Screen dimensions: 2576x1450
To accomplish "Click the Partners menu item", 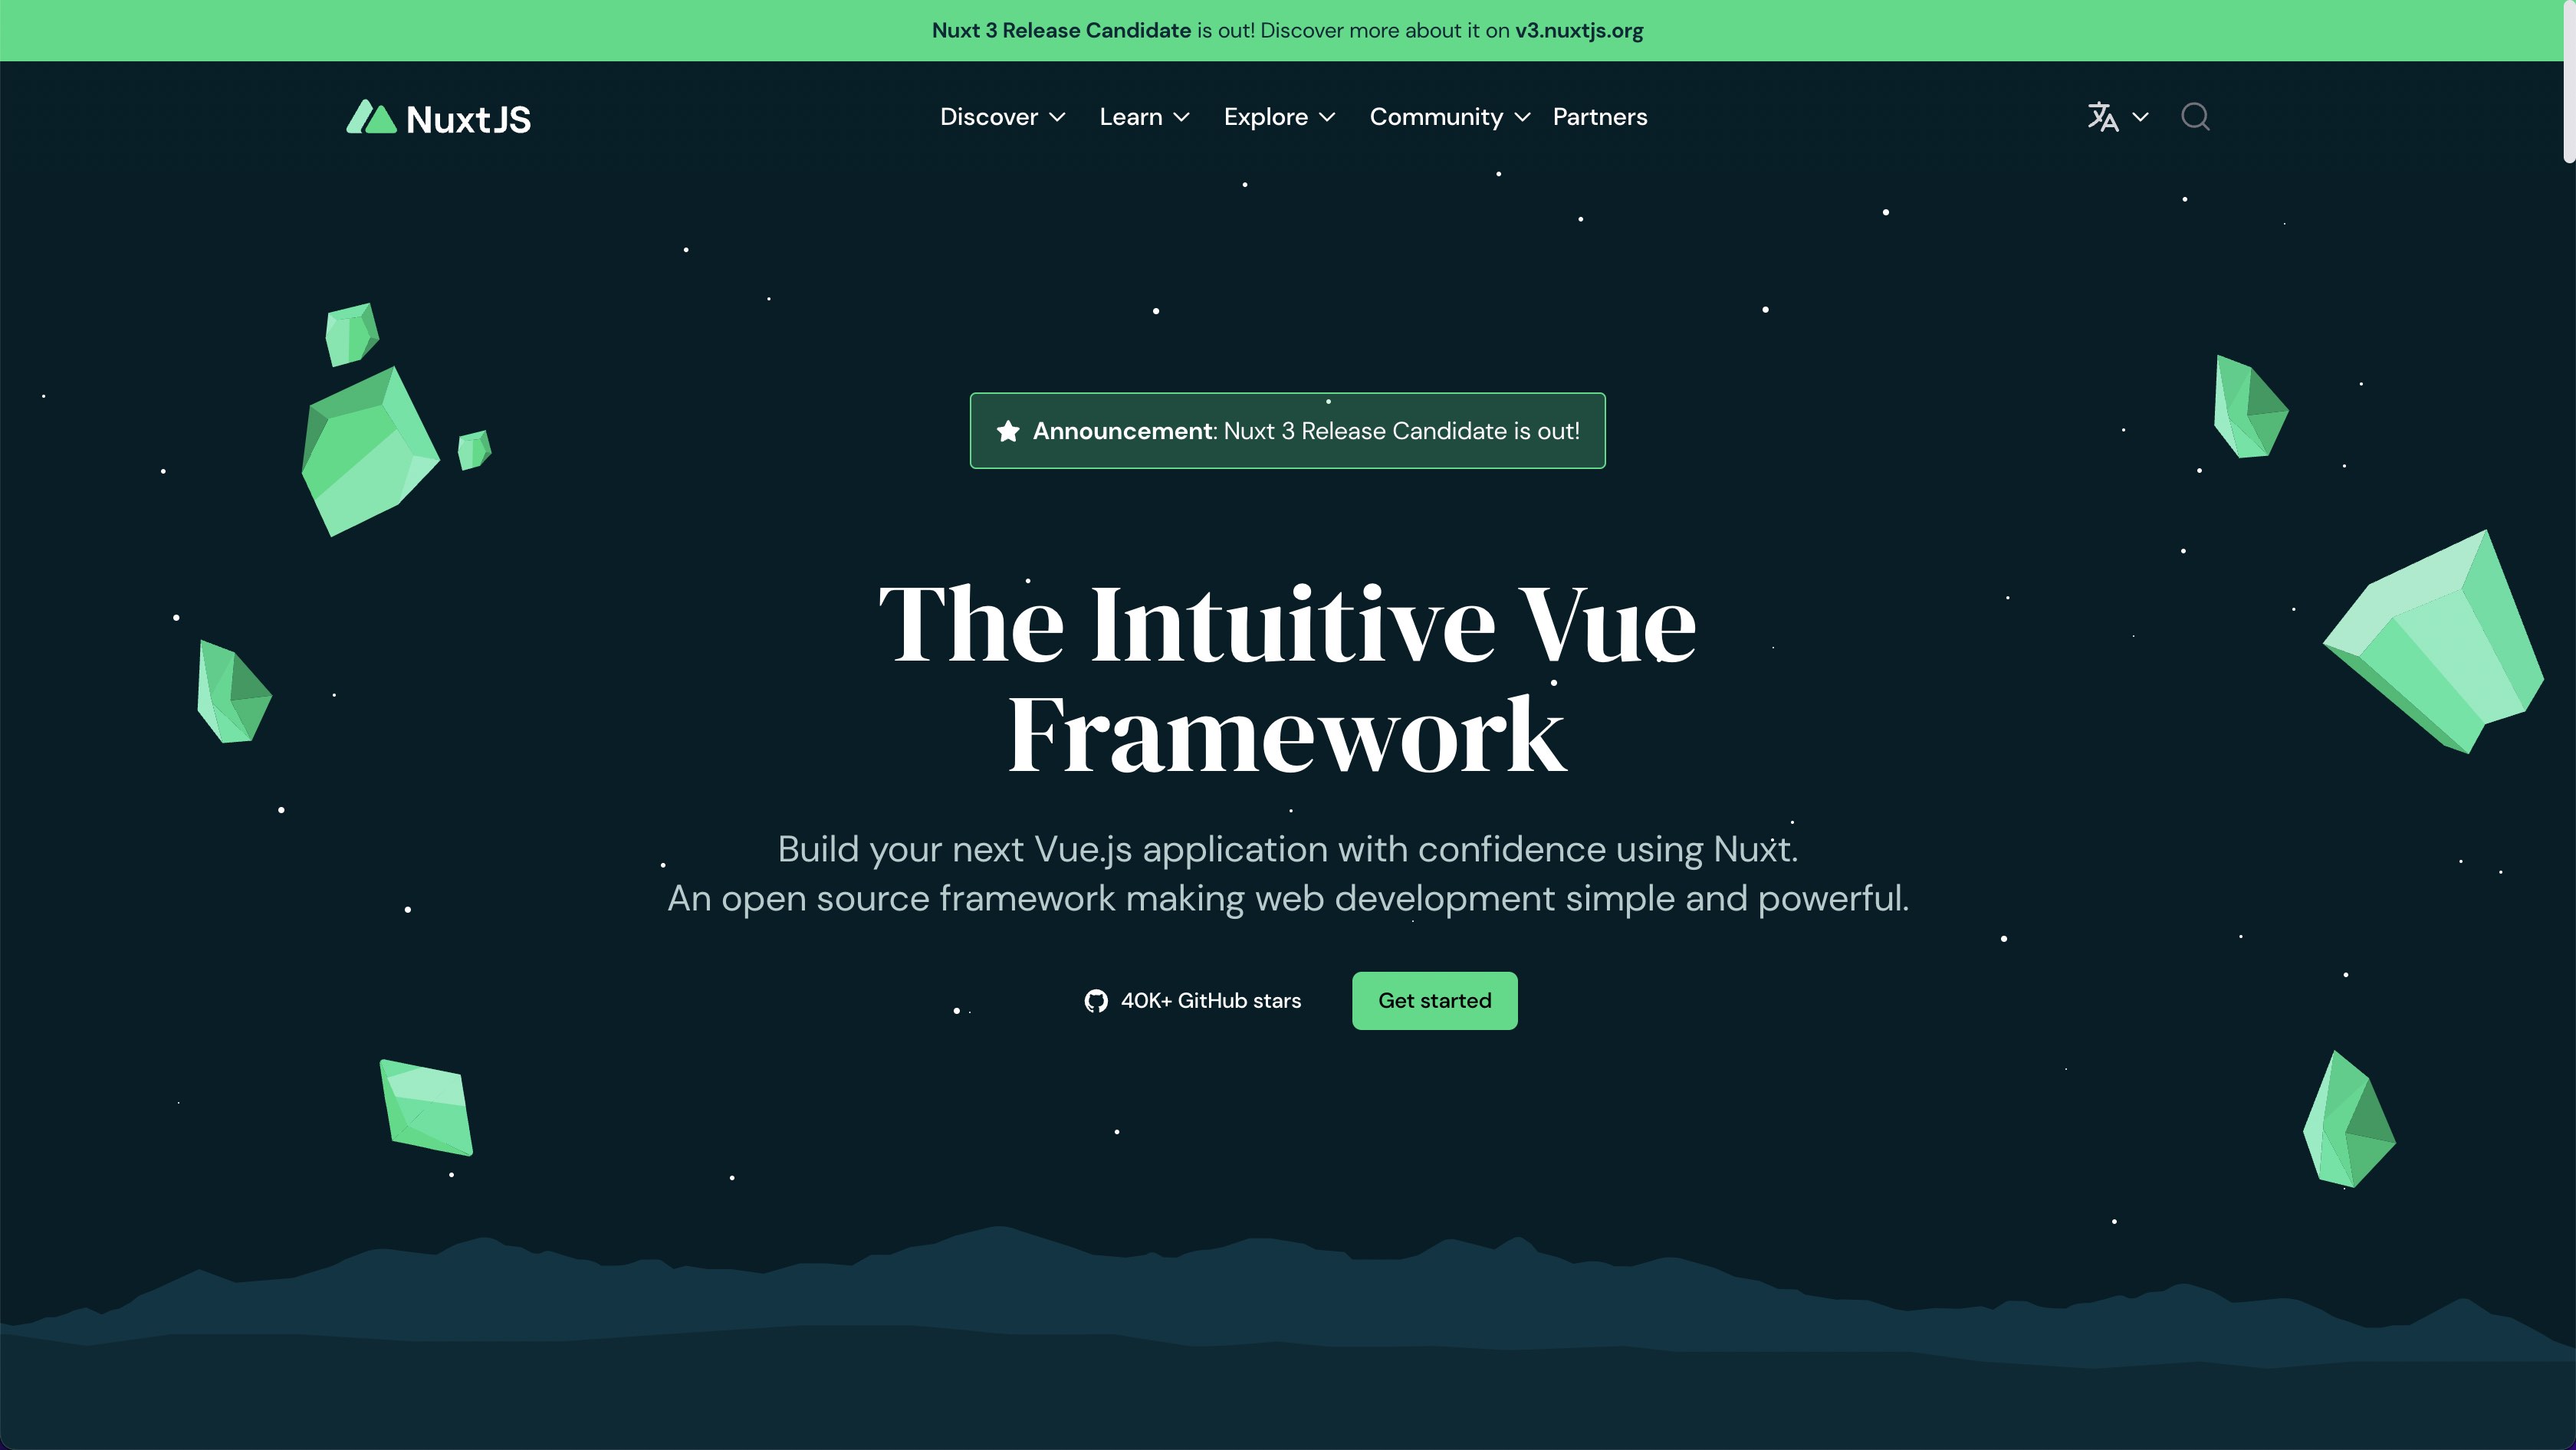I will coord(1599,116).
